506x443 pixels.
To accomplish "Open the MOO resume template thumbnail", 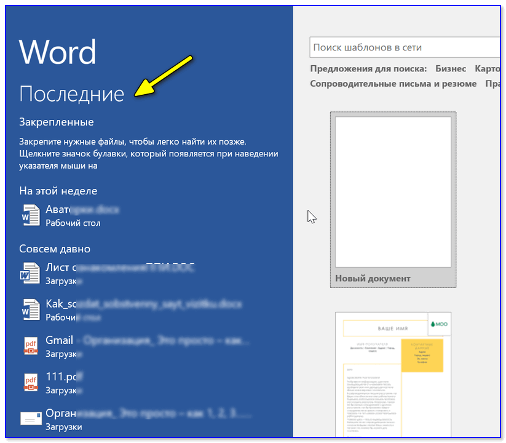I will [x=393, y=374].
